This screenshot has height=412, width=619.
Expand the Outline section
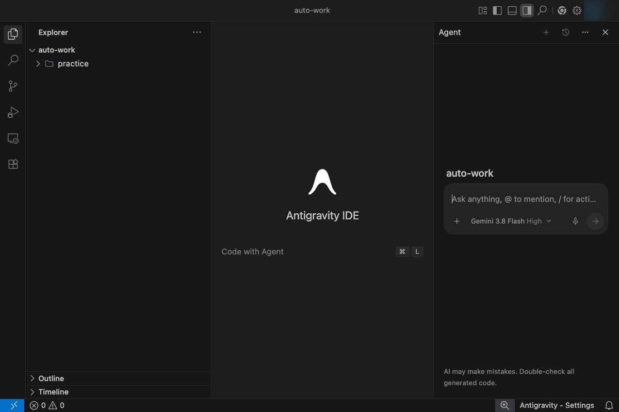[119, 379]
